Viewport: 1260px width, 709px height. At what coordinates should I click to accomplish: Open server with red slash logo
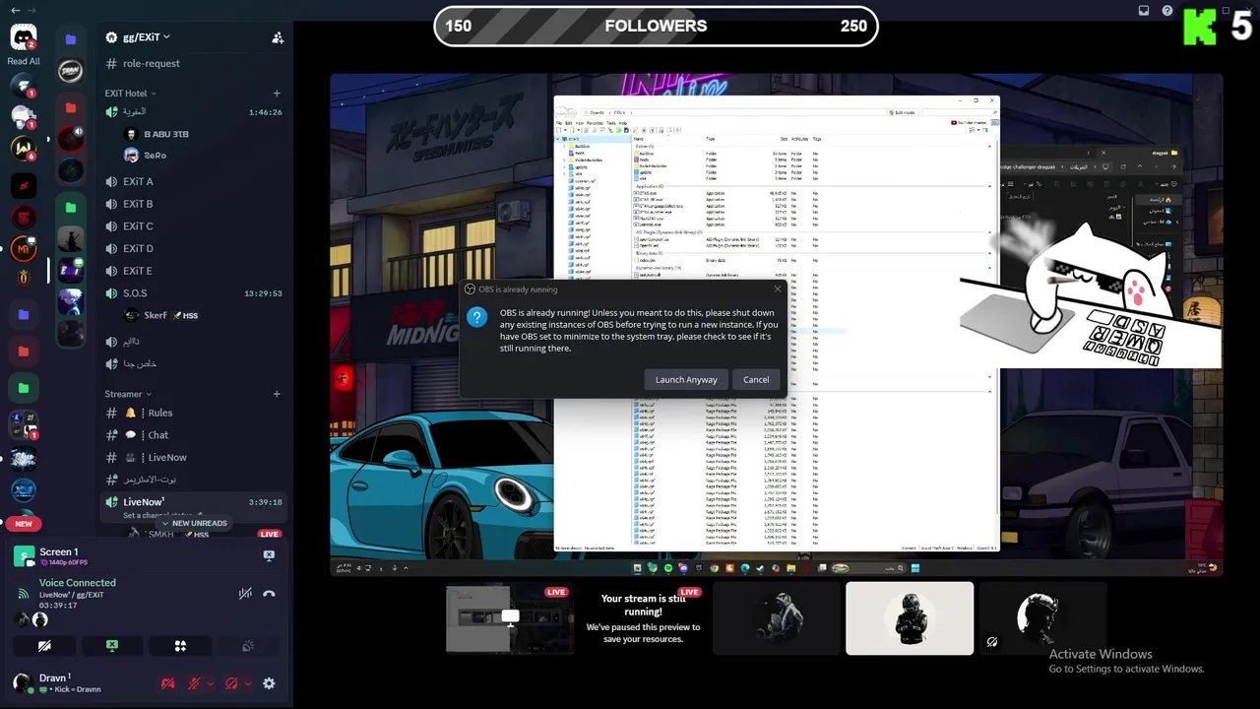(24, 185)
